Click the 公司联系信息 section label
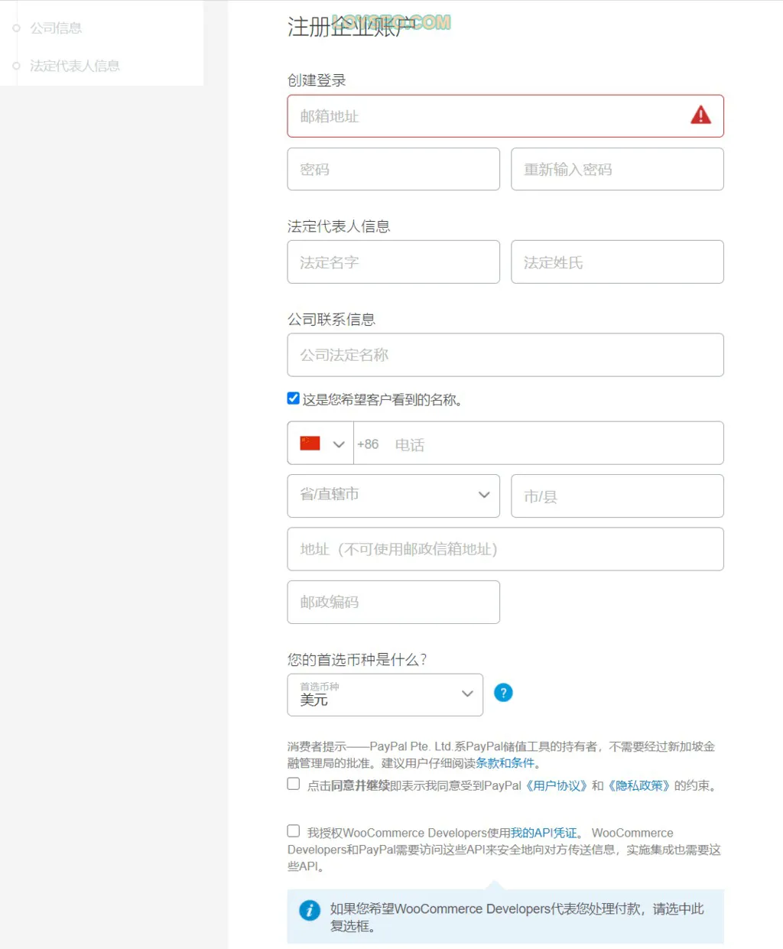The width and height of the screenshot is (783, 949). (x=331, y=320)
